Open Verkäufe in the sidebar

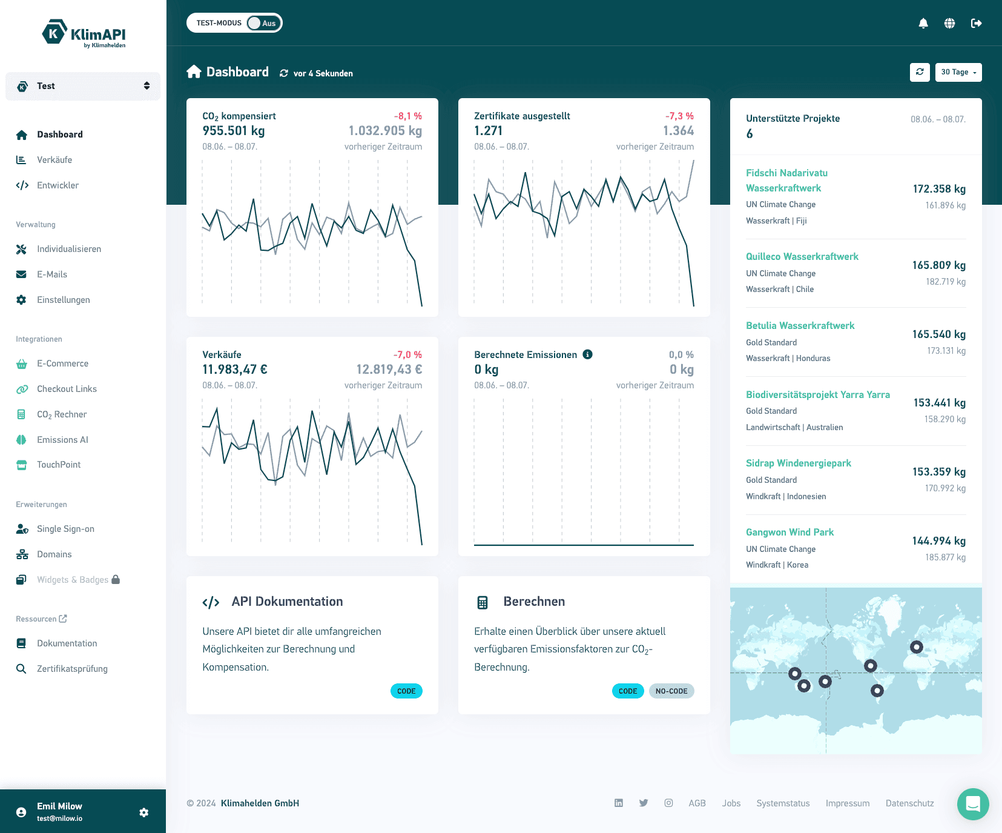[54, 160]
